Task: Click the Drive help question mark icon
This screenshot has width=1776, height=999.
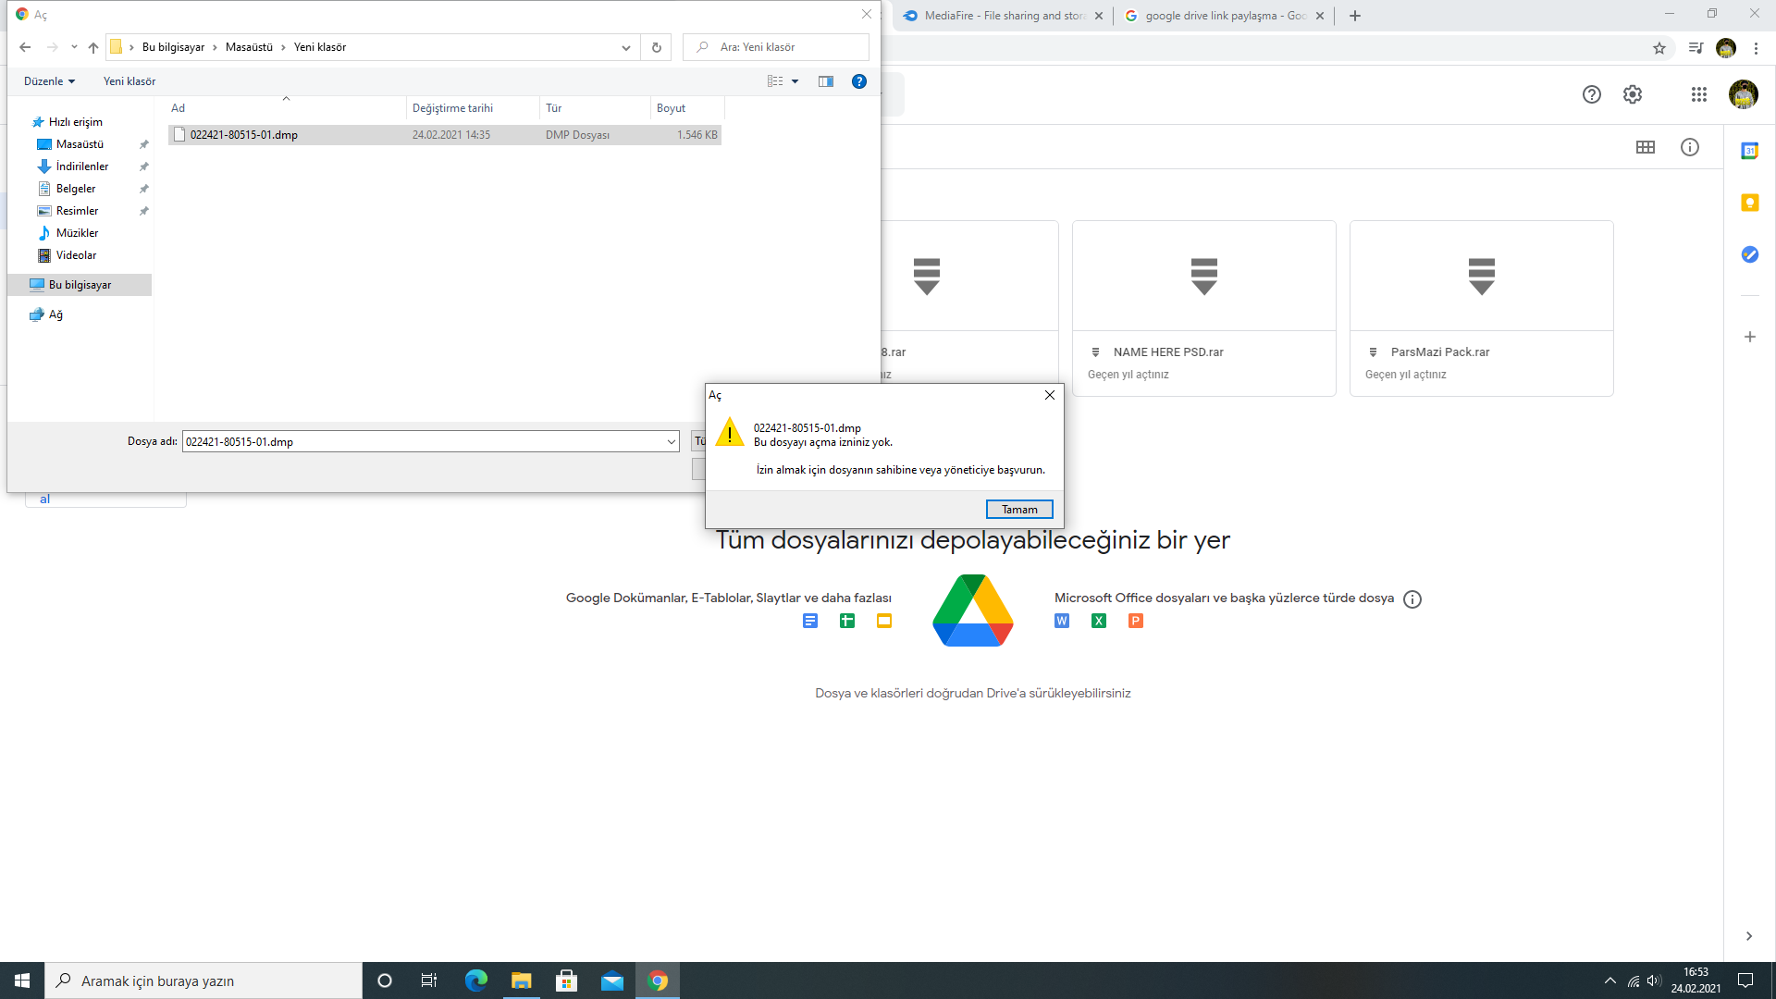Action: (1591, 94)
